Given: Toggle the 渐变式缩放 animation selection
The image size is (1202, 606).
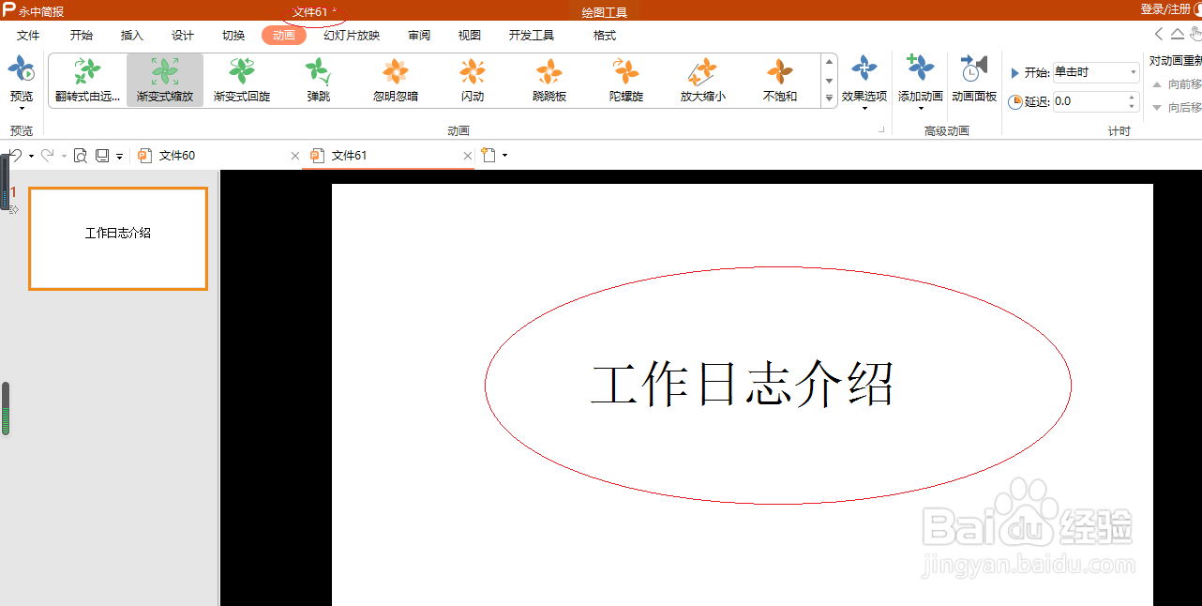Looking at the screenshot, I should tap(164, 80).
